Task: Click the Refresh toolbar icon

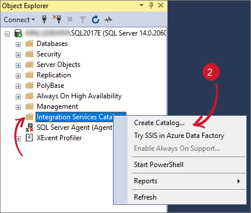Action: [96, 19]
